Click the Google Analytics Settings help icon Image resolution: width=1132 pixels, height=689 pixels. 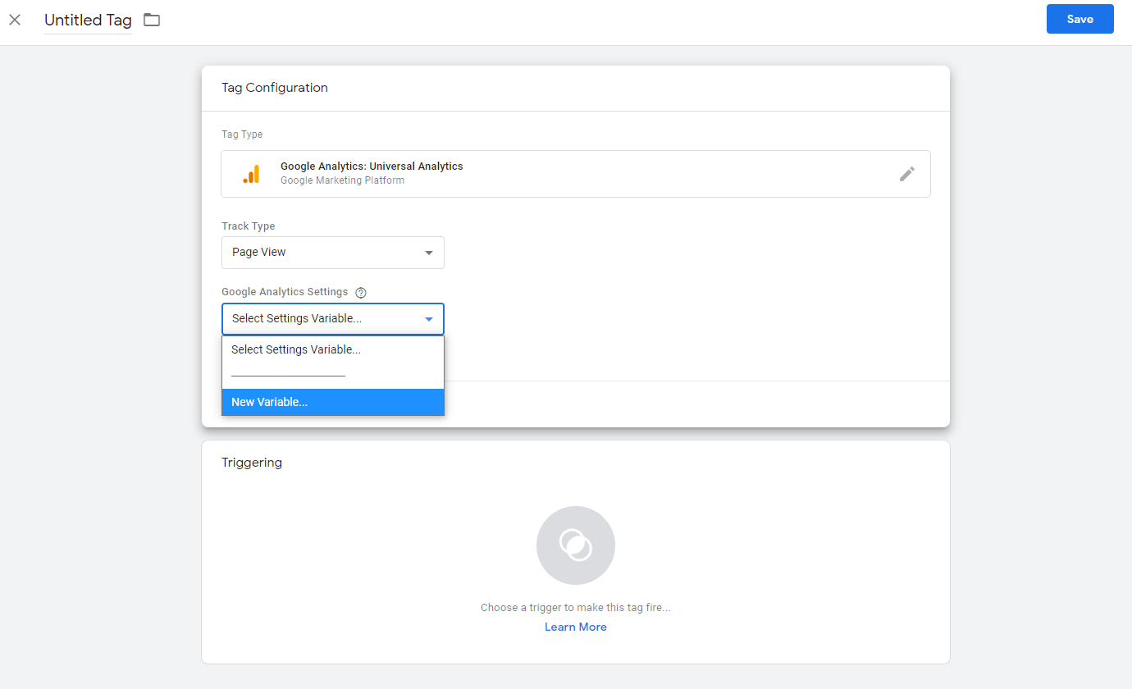click(x=361, y=292)
